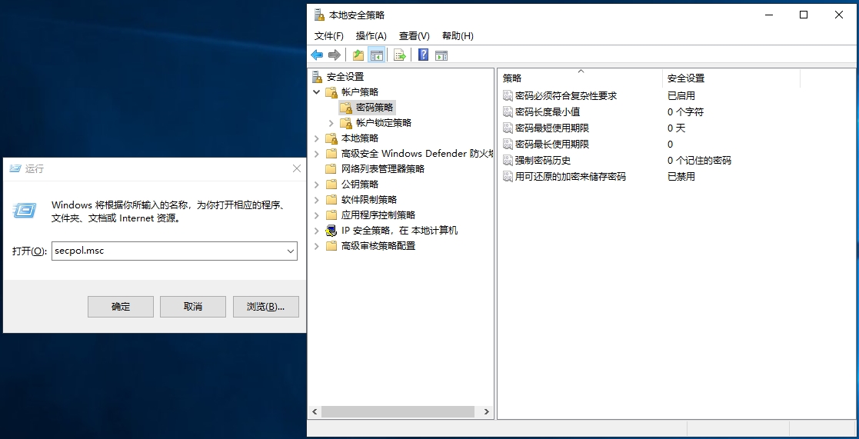Viewport: 859px width, 439px height.
Task: Click the 应用程序控制策略 folder icon
Action: 331,215
